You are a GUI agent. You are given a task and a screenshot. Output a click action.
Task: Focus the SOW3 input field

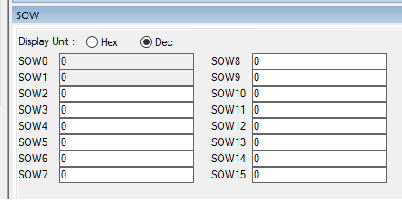[x=126, y=110]
